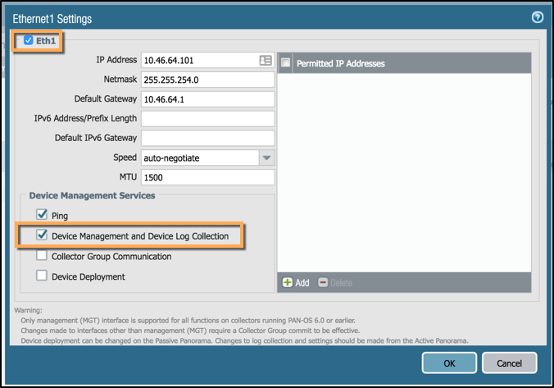Click the Device Deployment label text
The height and width of the screenshot is (388, 554).
(x=89, y=276)
